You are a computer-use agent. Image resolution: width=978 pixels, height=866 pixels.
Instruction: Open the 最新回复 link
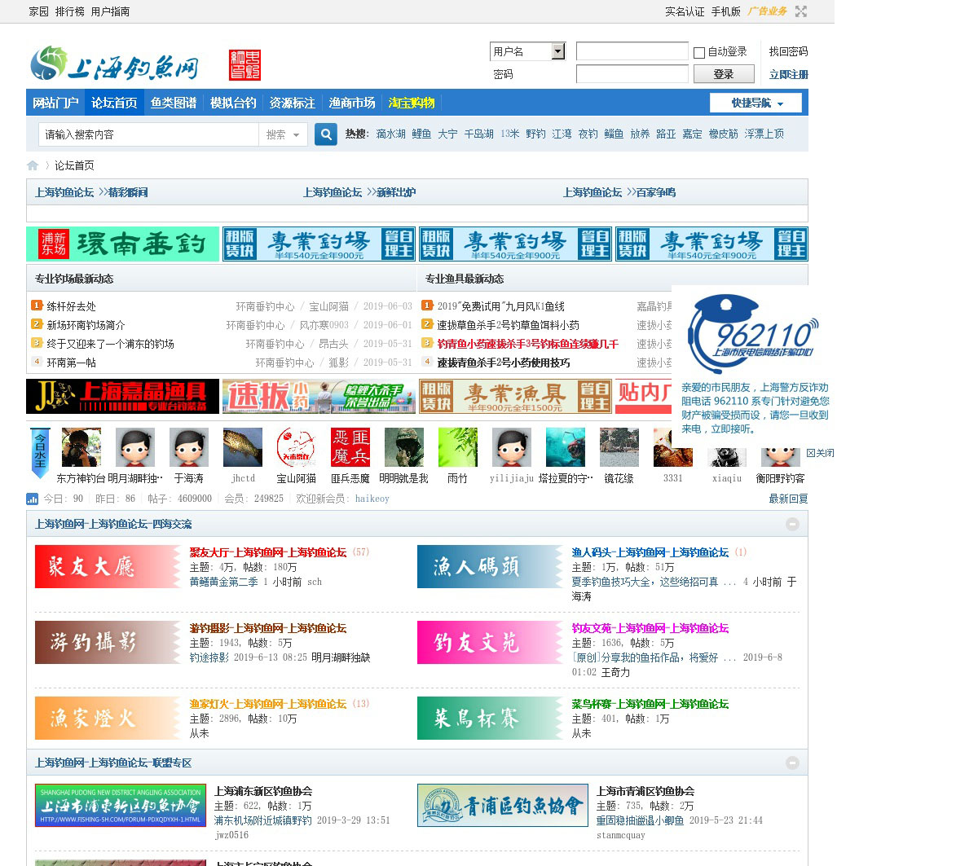tap(788, 499)
